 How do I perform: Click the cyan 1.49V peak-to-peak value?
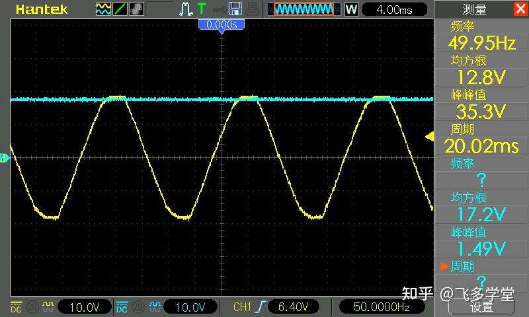481,248
